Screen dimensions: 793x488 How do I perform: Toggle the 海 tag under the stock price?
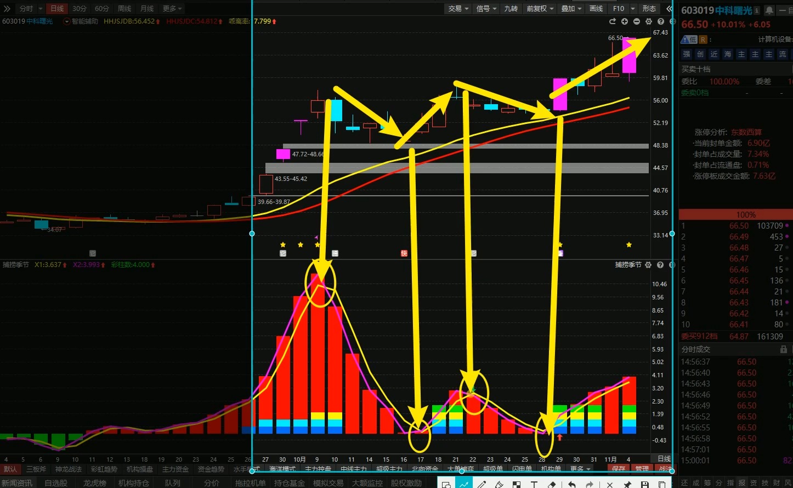(x=728, y=54)
